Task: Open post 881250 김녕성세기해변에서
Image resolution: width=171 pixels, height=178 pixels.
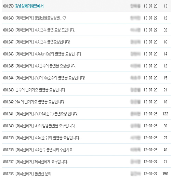Action: coord(29,6)
